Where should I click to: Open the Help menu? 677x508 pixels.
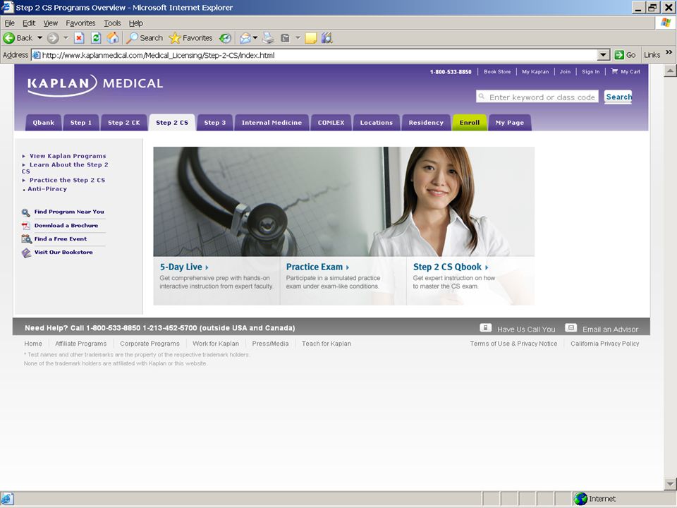coord(136,23)
